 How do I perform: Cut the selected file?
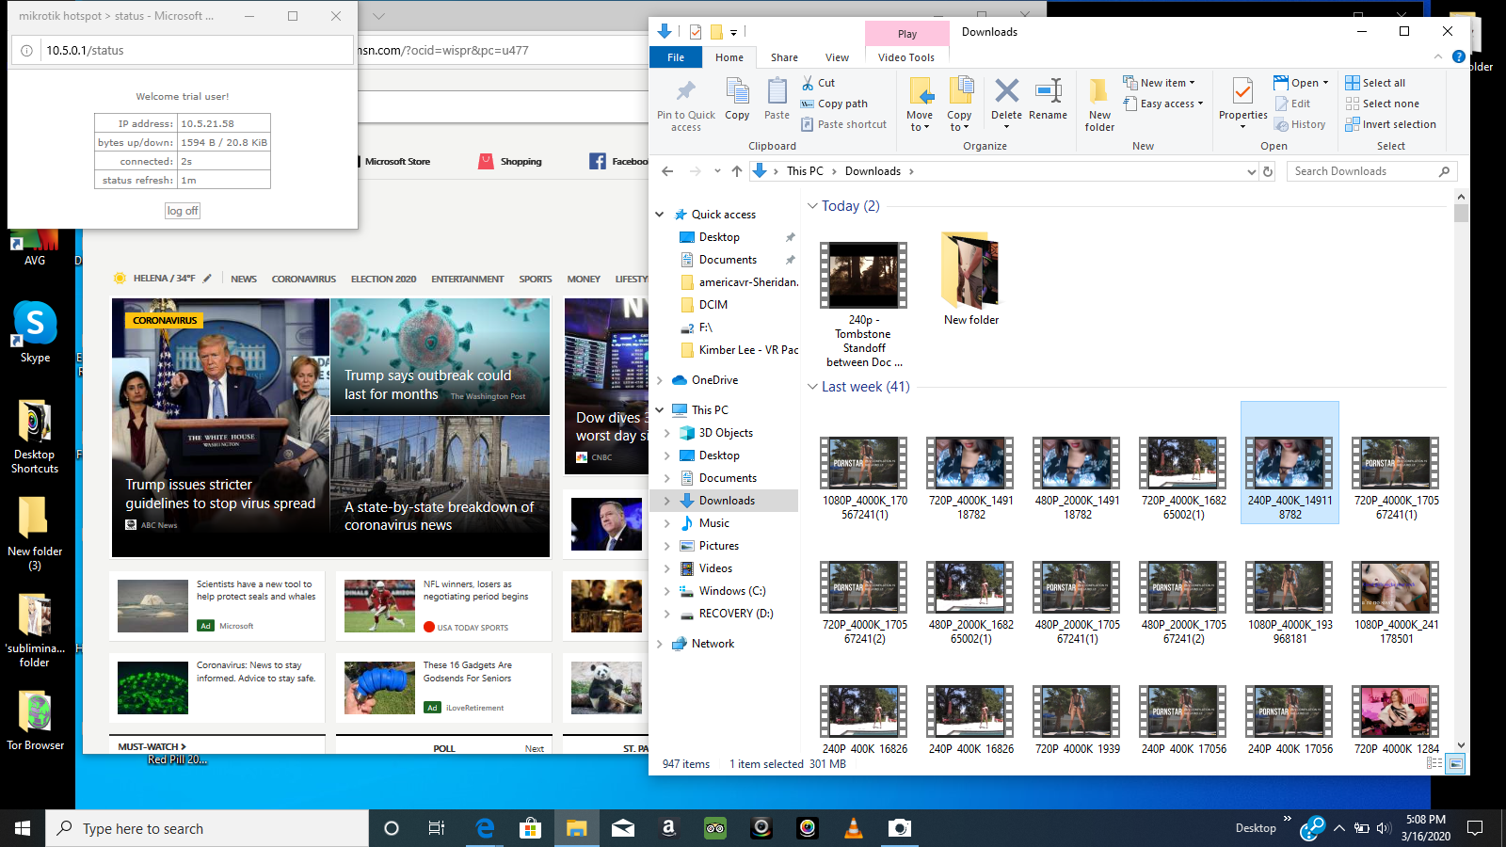coord(818,83)
